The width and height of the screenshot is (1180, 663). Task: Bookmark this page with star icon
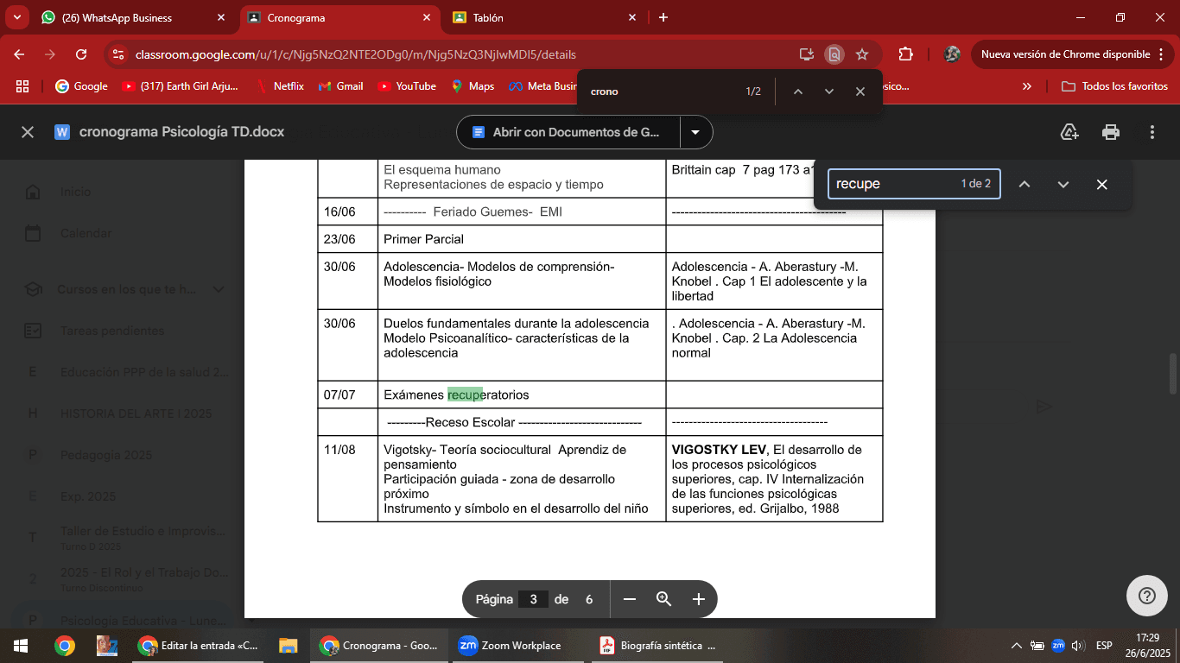(x=861, y=54)
